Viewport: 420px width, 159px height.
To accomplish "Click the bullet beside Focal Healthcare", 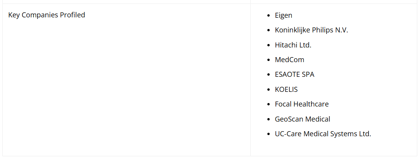I will 269,105.
